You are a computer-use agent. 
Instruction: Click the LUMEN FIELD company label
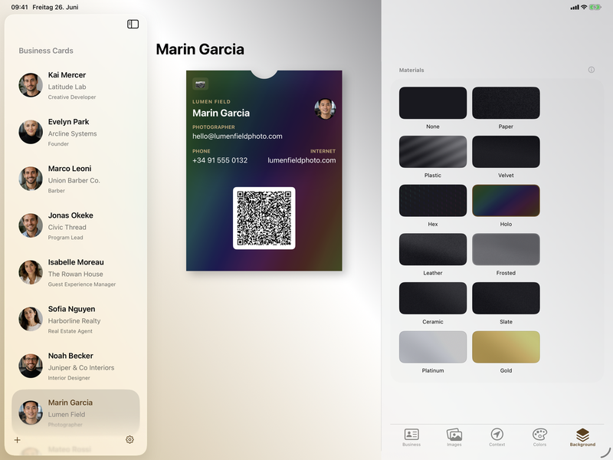[211, 102]
